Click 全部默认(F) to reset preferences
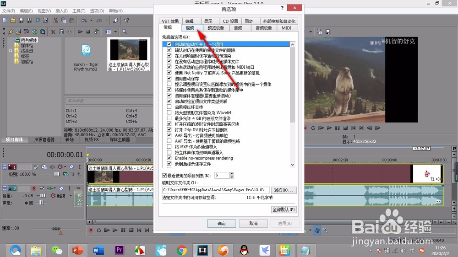Screen dimensions: 458x257 coord(284,209)
